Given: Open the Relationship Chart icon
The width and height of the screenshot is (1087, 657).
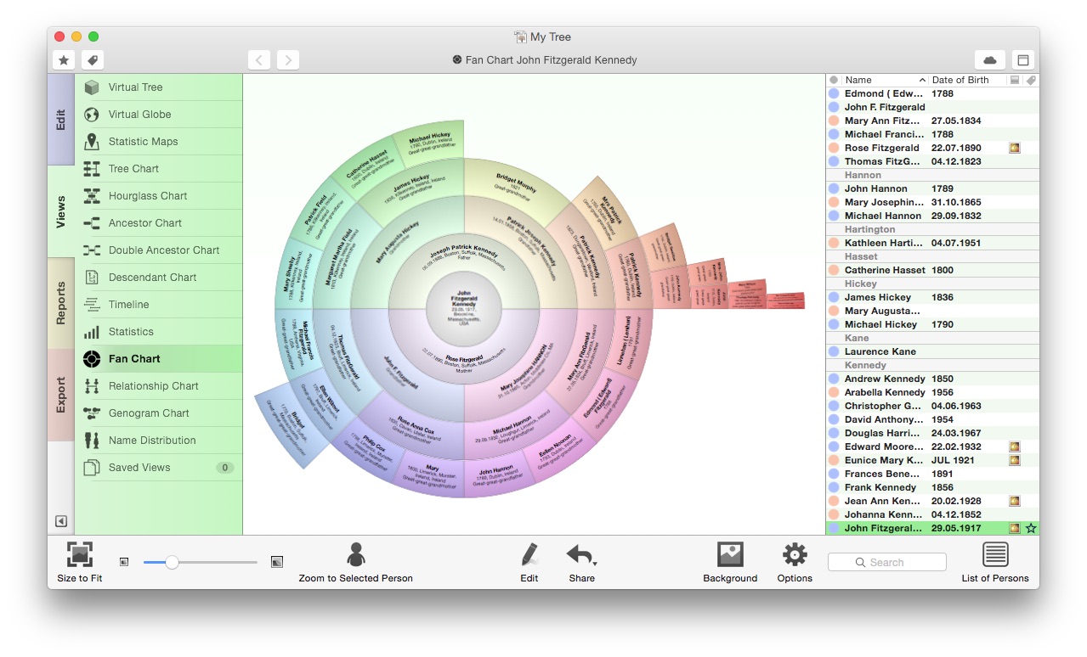Looking at the screenshot, I should pyautogui.click(x=92, y=386).
